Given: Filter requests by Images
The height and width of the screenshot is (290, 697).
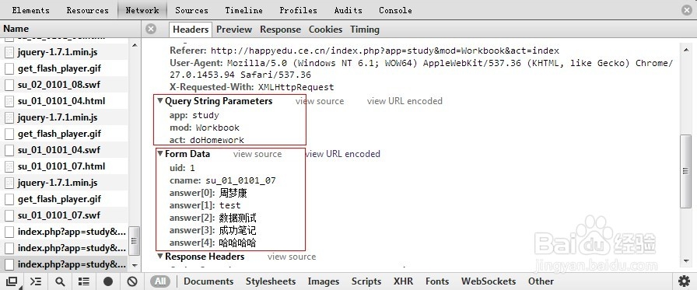Looking at the screenshot, I should 324,281.
